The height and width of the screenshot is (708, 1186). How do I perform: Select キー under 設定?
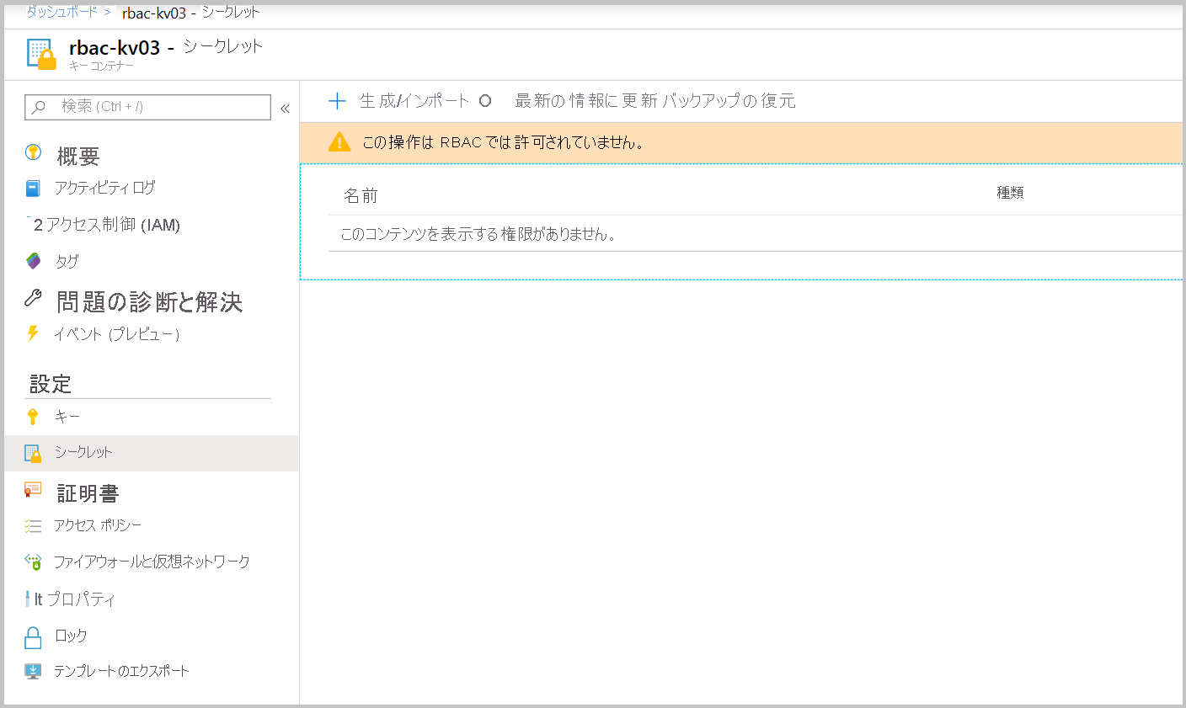(67, 417)
